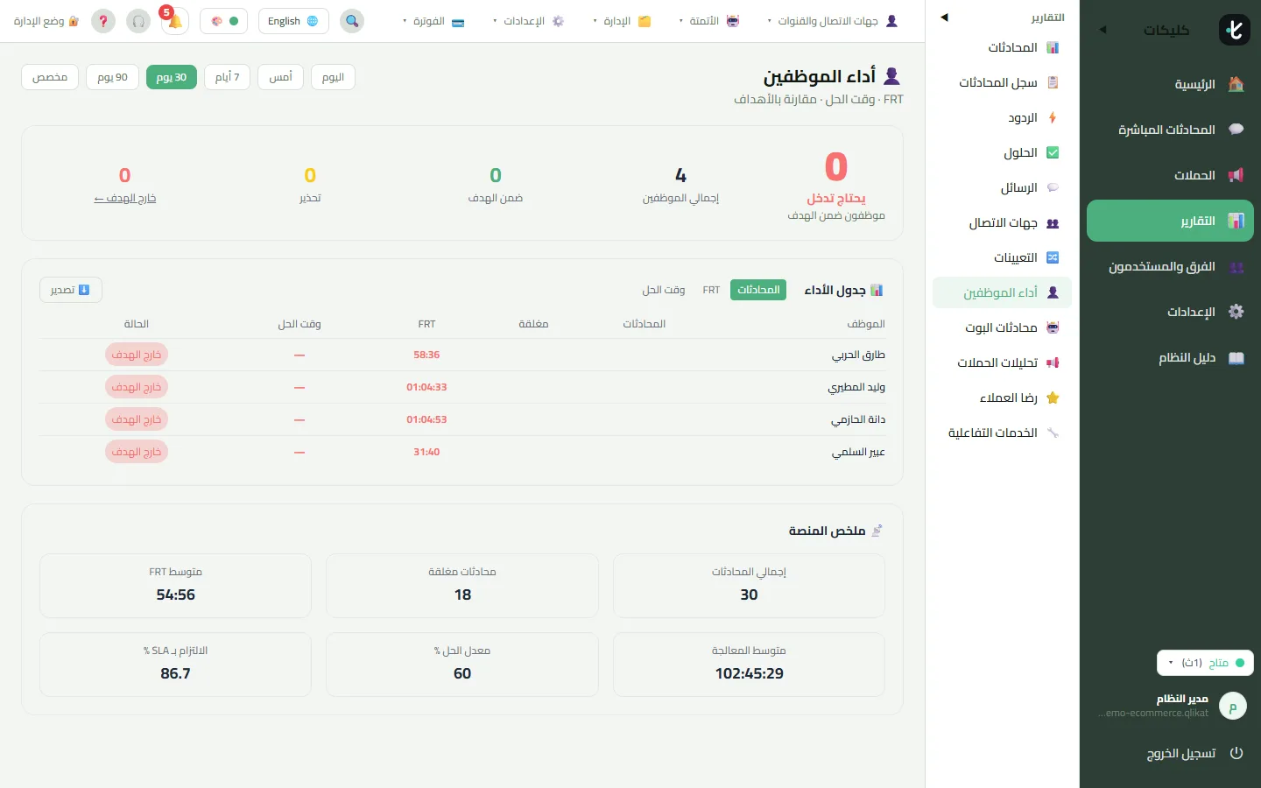Collapse the dark sidebar arrow beside كليكات

1102,30
